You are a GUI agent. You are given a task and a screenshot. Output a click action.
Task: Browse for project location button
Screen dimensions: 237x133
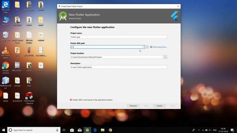(165, 57)
